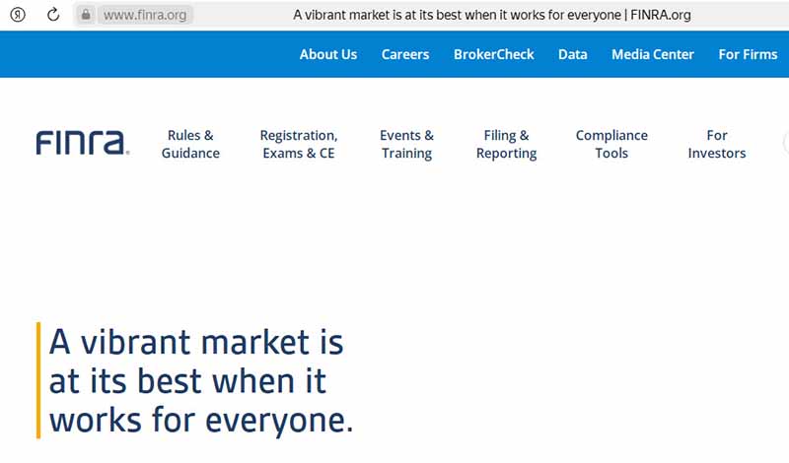Select For Firms in the top bar
This screenshot has height=463, width=789.
click(x=748, y=54)
